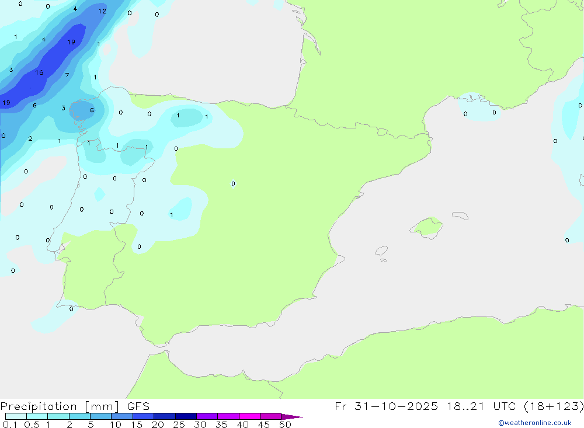Select the 10–15 mm legend swatch

pyautogui.click(x=122, y=416)
